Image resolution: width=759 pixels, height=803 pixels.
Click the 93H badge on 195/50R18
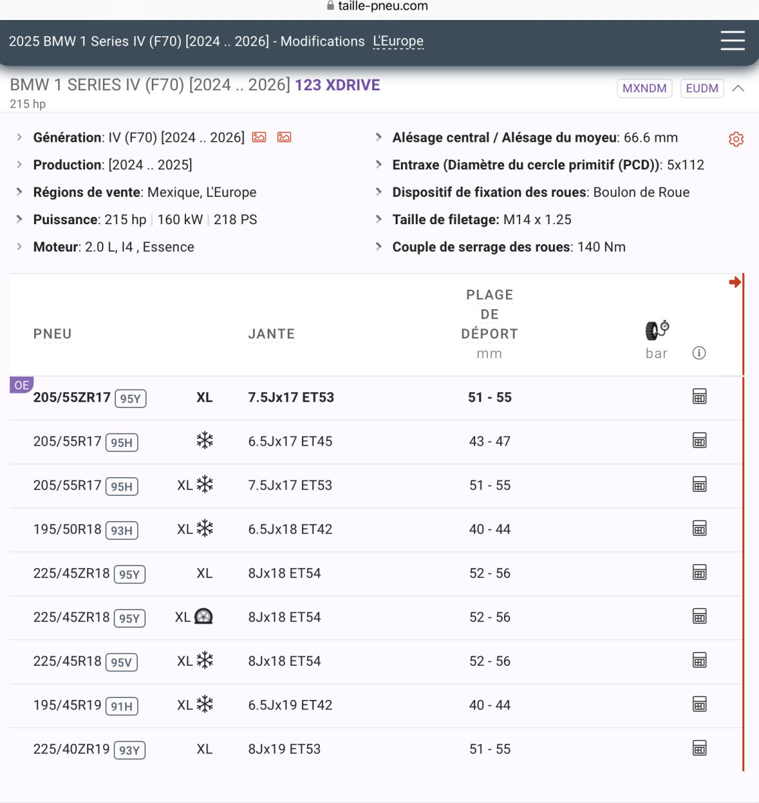[122, 531]
